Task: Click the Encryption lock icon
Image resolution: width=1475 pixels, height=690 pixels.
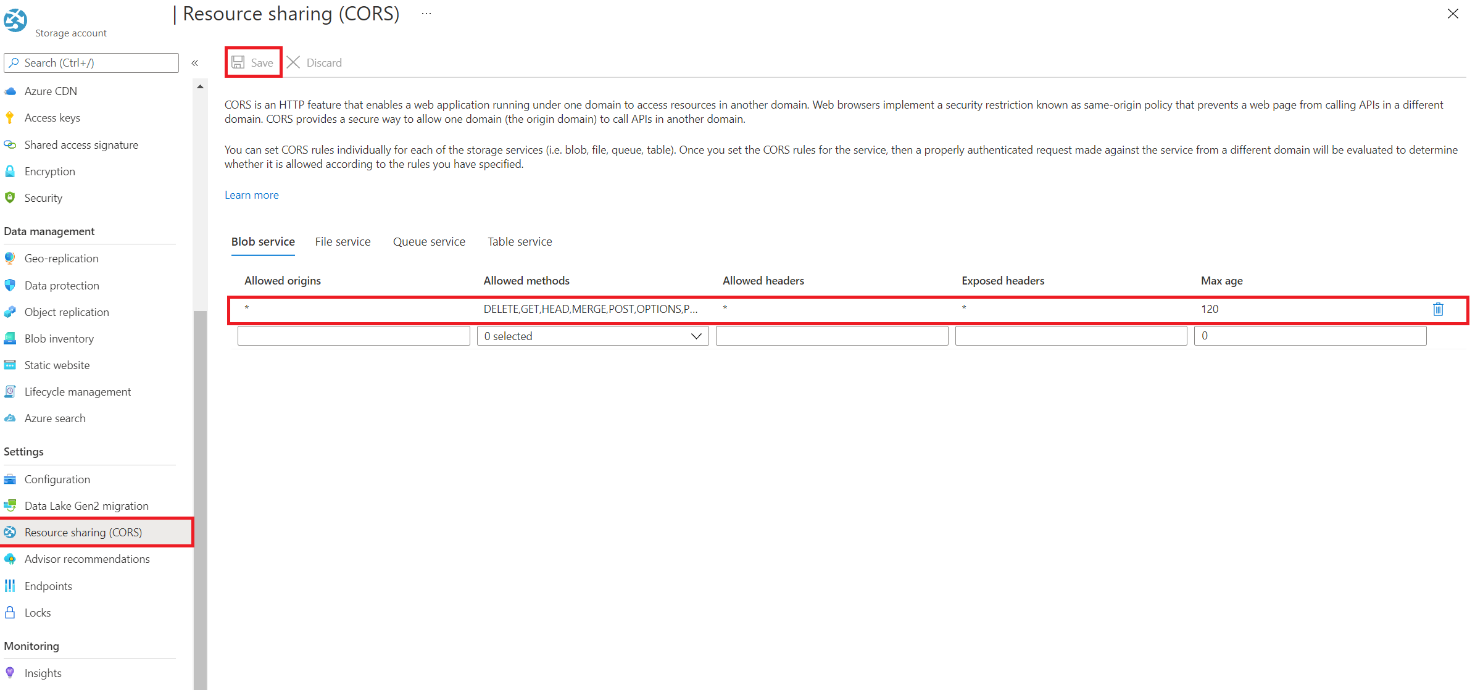Action: (10, 172)
